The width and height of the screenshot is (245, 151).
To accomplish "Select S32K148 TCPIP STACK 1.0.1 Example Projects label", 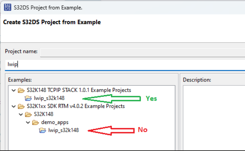I will coord(79,90).
